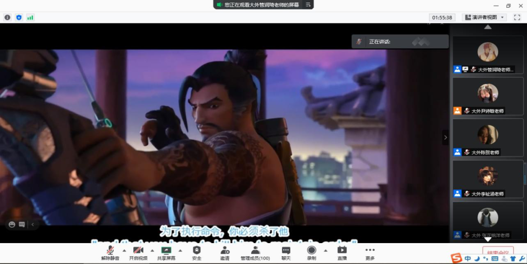This screenshot has width=527, height=264.
Task: Open the Invite (邀请) dialog
Action: point(225,253)
